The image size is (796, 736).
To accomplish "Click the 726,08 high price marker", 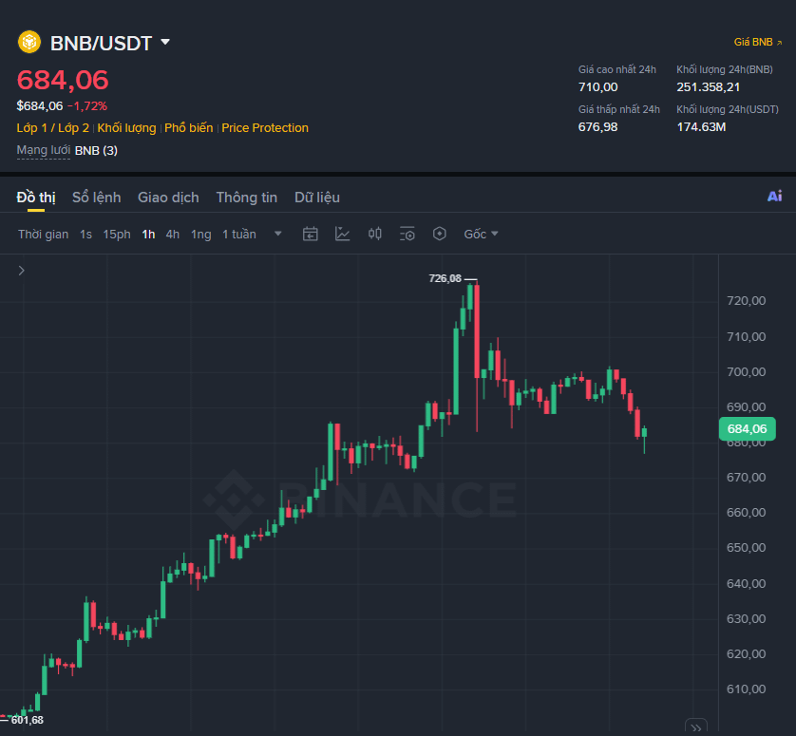I will click(445, 278).
